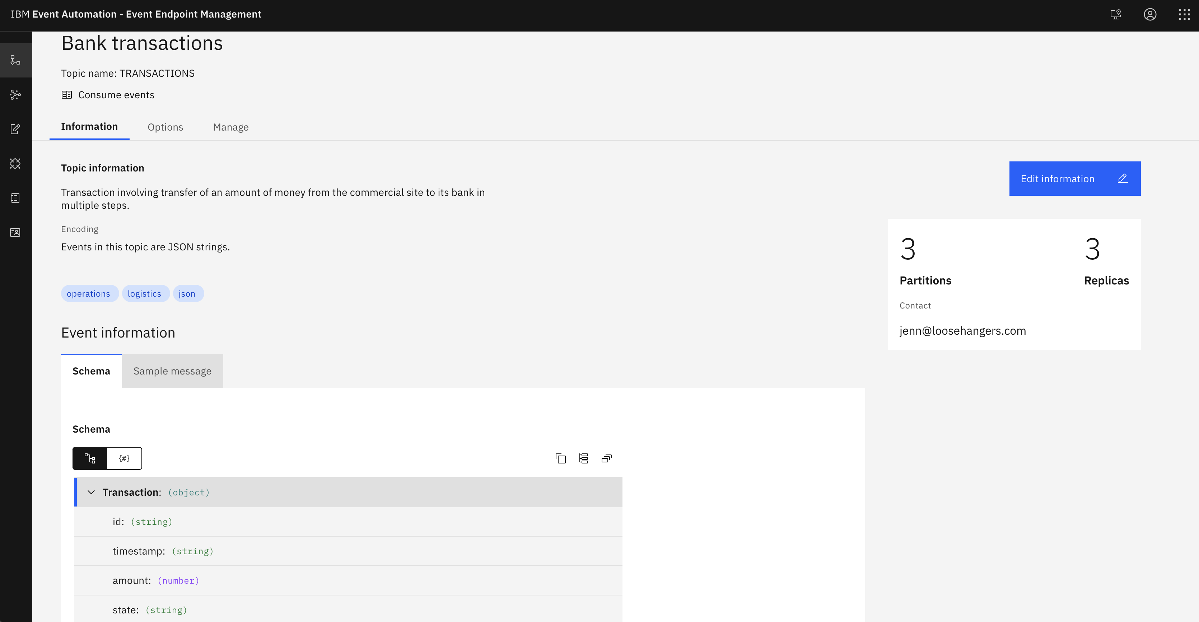This screenshot has height=622, width=1199.
Task: Collapse the Transaction object chevron
Action: tap(91, 492)
